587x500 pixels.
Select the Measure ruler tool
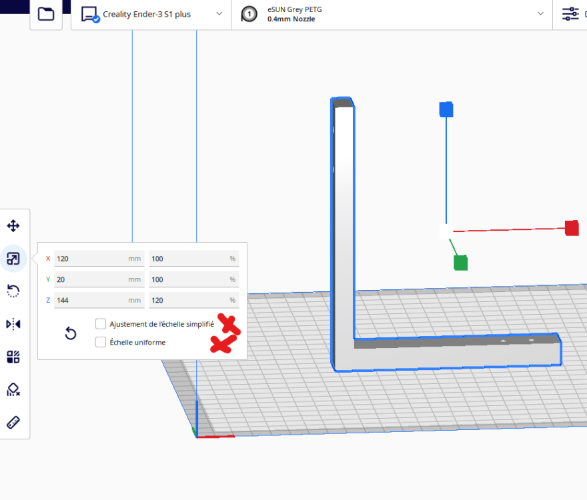[x=13, y=423]
